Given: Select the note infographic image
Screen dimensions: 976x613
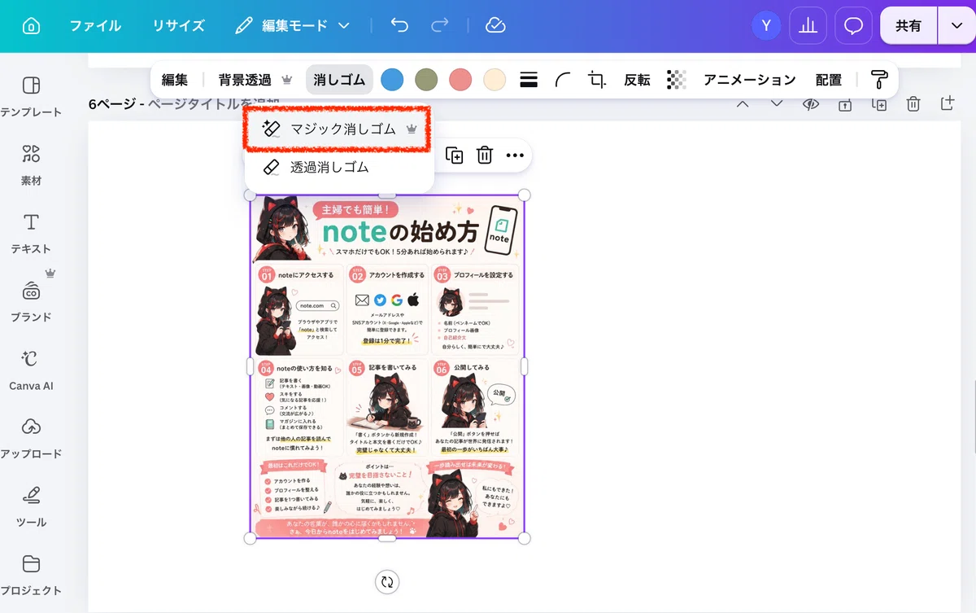Looking at the screenshot, I should [x=387, y=366].
